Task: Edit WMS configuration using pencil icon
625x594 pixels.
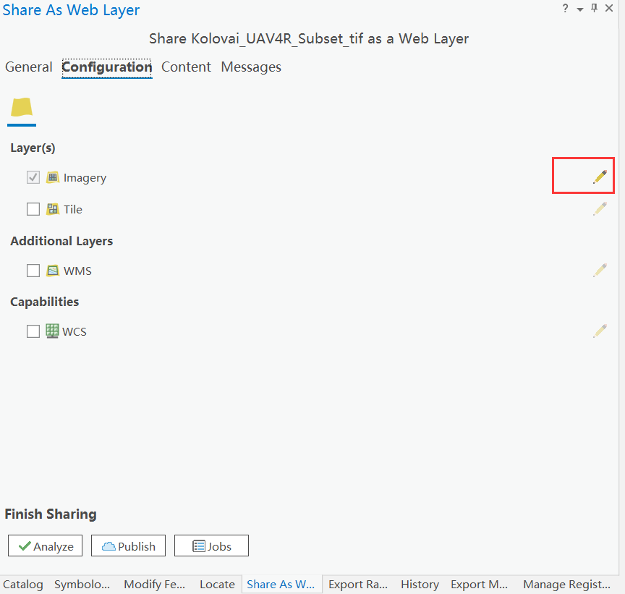Action: pyautogui.click(x=600, y=270)
